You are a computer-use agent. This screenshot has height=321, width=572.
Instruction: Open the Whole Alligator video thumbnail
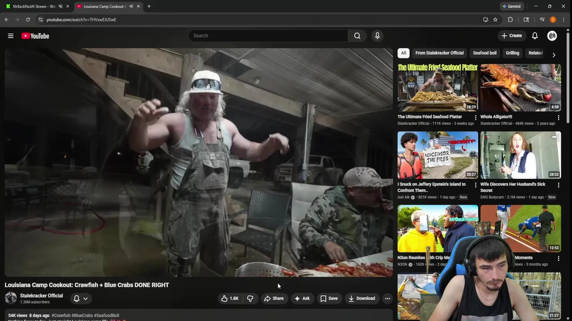pos(521,87)
